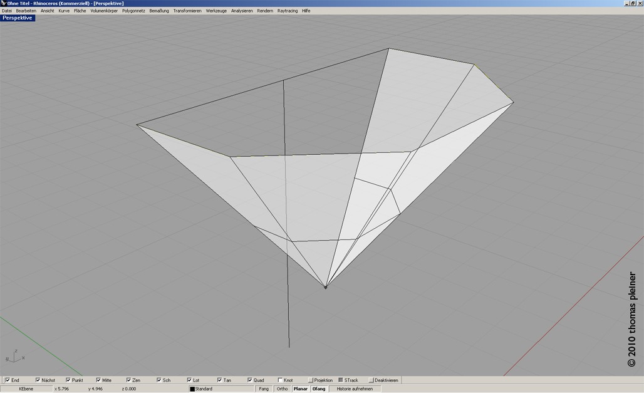Screen dimensions: 644x393
Task: Open the Raytracing menu
Action: pyautogui.click(x=288, y=11)
